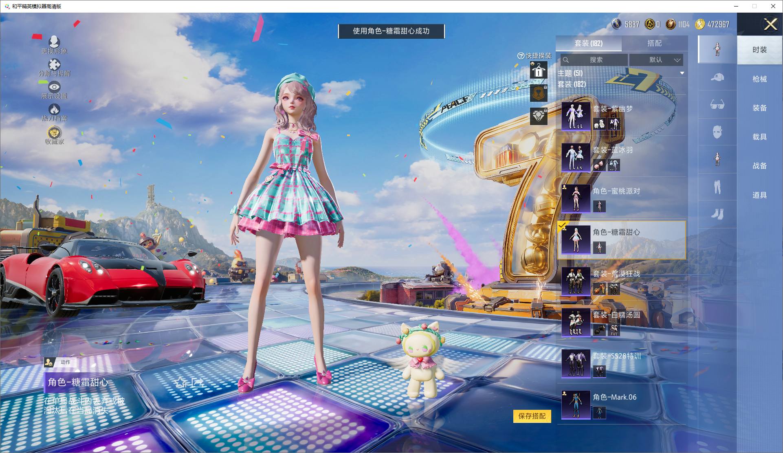Expand the 主题 (51) filter arrow
Screen dimensions: 783x453
coord(682,73)
